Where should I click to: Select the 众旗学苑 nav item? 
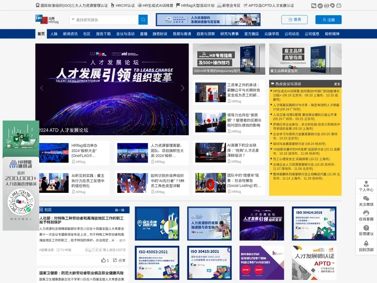[x=272, y=34]
